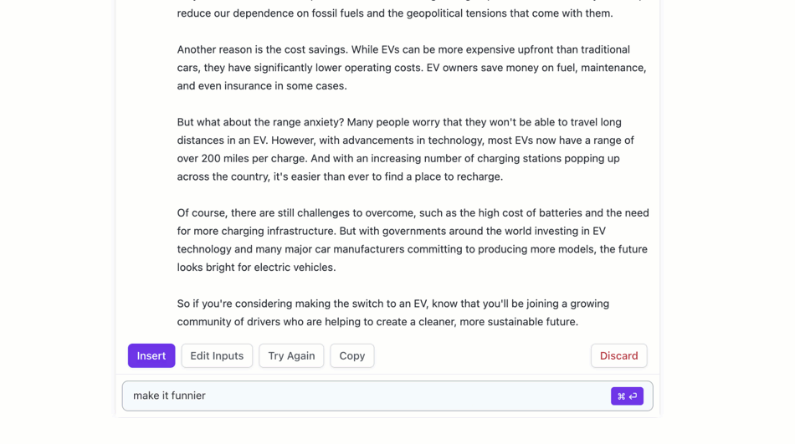The width and height of the screenshot is (795, 444).
Task: Submit the prompt with the purple command-return icon
Action: [627, 396]
